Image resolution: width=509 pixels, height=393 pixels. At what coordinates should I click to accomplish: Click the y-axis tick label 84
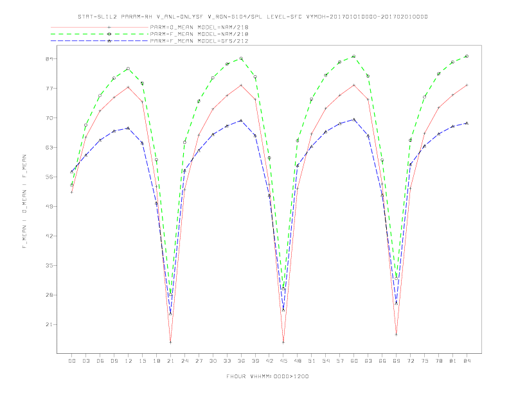click(x=49, y=58)
